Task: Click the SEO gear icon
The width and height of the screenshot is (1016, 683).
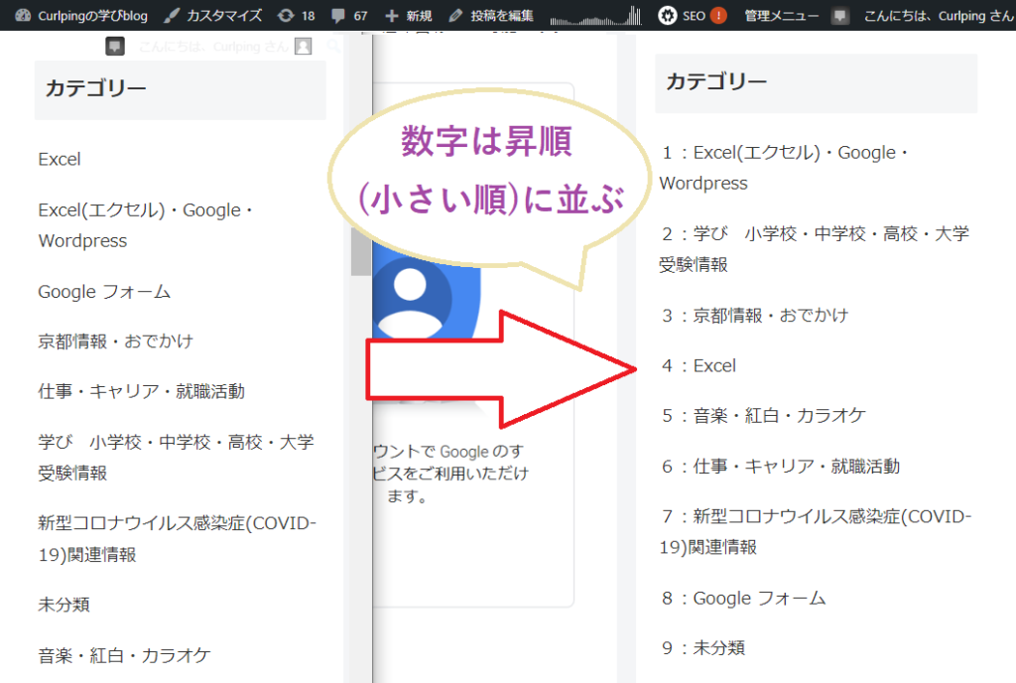Action: click(x=668, y=15)
